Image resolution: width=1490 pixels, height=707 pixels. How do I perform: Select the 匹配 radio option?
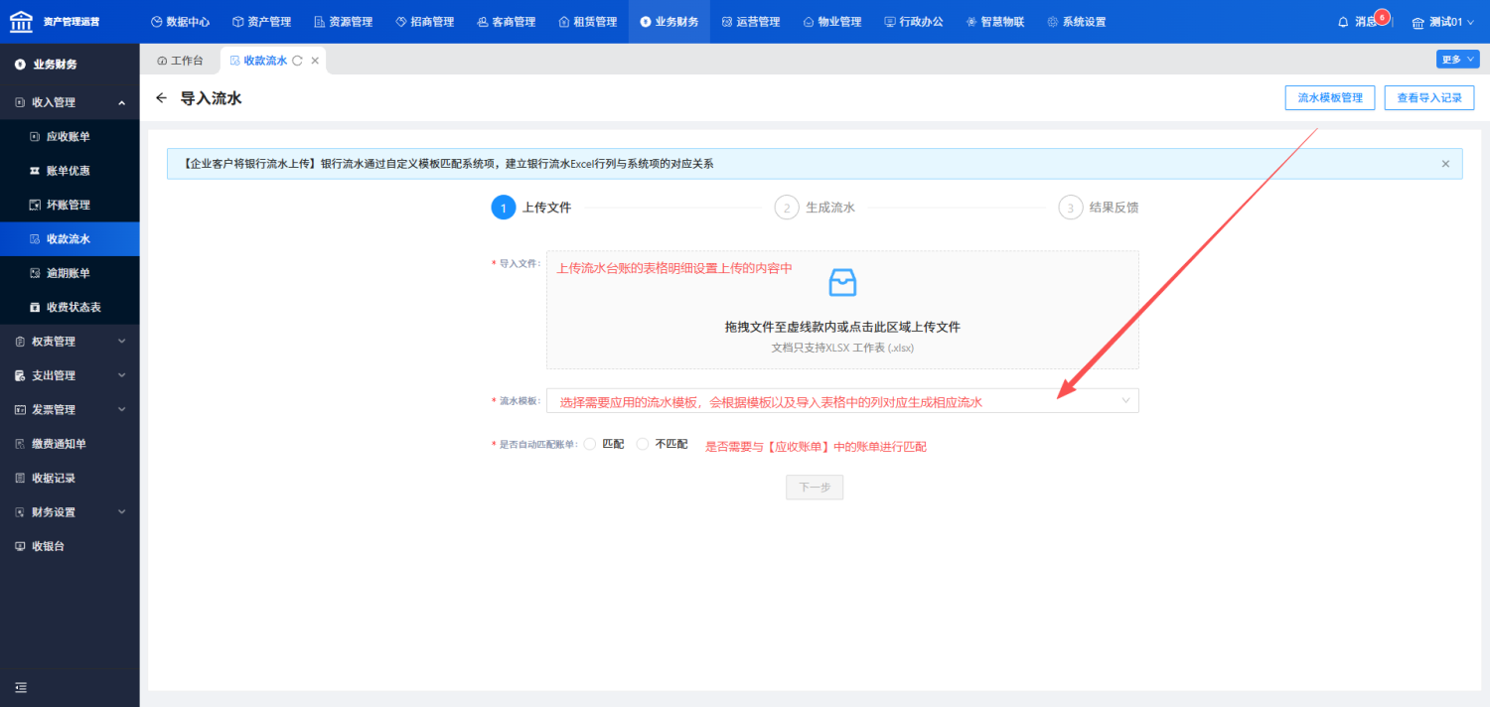click(x=590, y=444)
